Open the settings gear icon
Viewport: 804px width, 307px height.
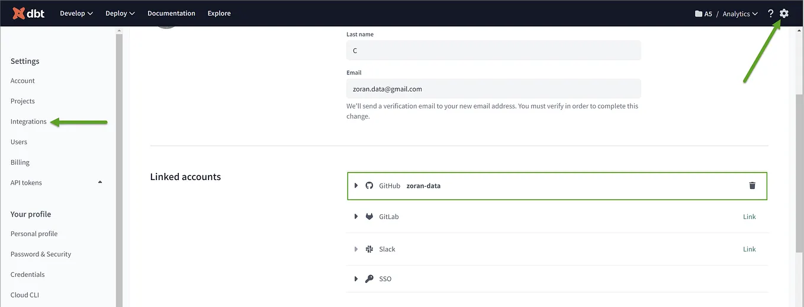[x=784, y=13]
